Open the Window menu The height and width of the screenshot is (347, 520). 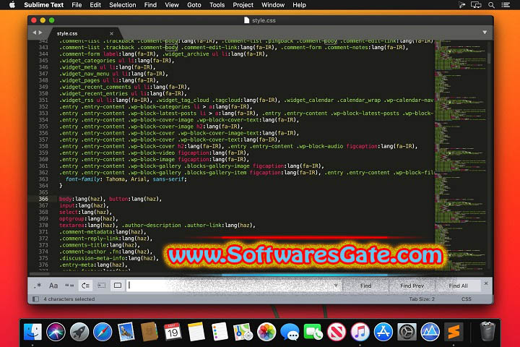272,5
